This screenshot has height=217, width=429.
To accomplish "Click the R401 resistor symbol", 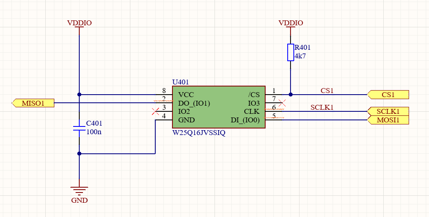I will click(290, 52).
